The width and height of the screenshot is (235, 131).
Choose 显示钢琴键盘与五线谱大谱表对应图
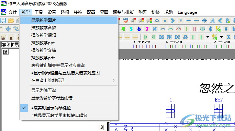pos(69,73)
